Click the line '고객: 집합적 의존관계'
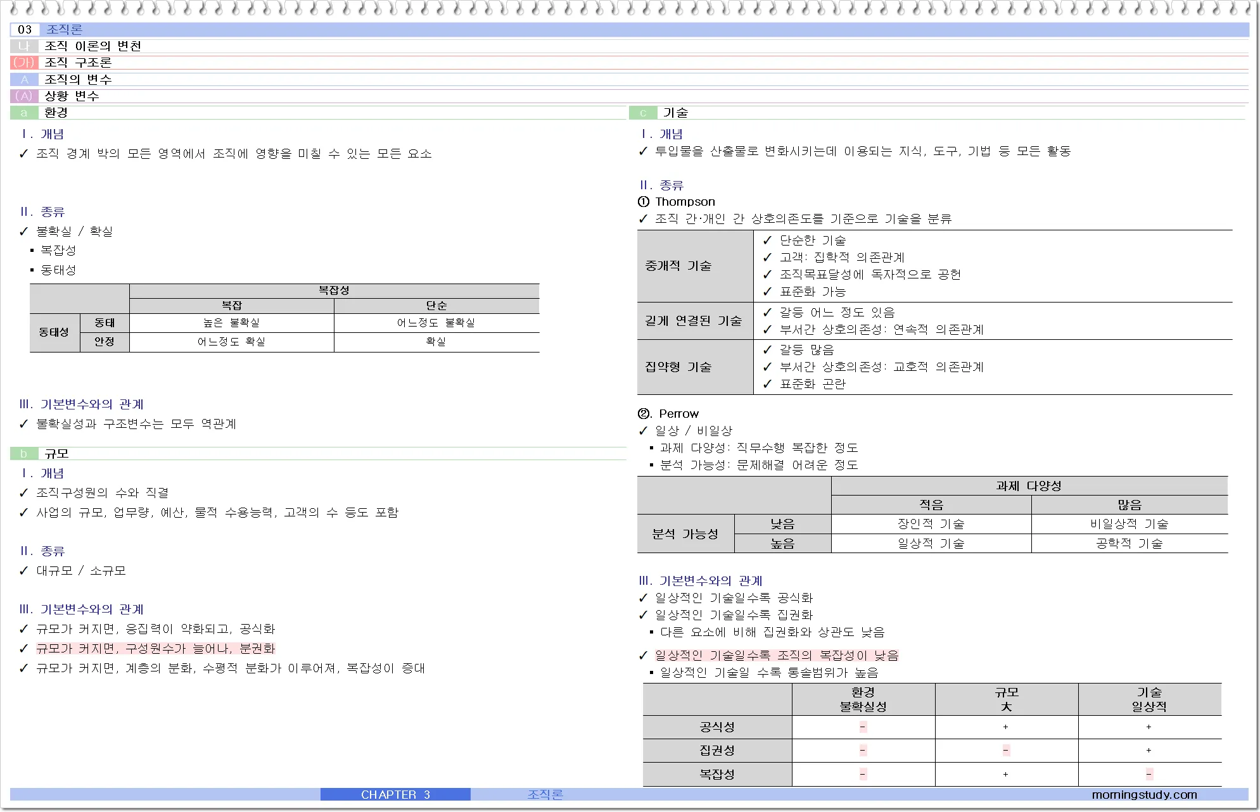This screenshot has height=812, width=1260. click(842, 258)
